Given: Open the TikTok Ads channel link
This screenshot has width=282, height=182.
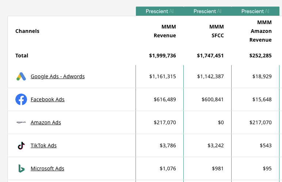Looking at the screenshot, I should click(43, 145).
